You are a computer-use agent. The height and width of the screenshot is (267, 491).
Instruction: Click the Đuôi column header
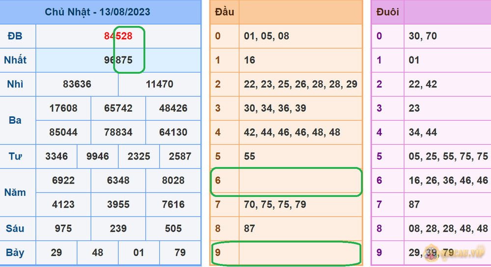387,12
